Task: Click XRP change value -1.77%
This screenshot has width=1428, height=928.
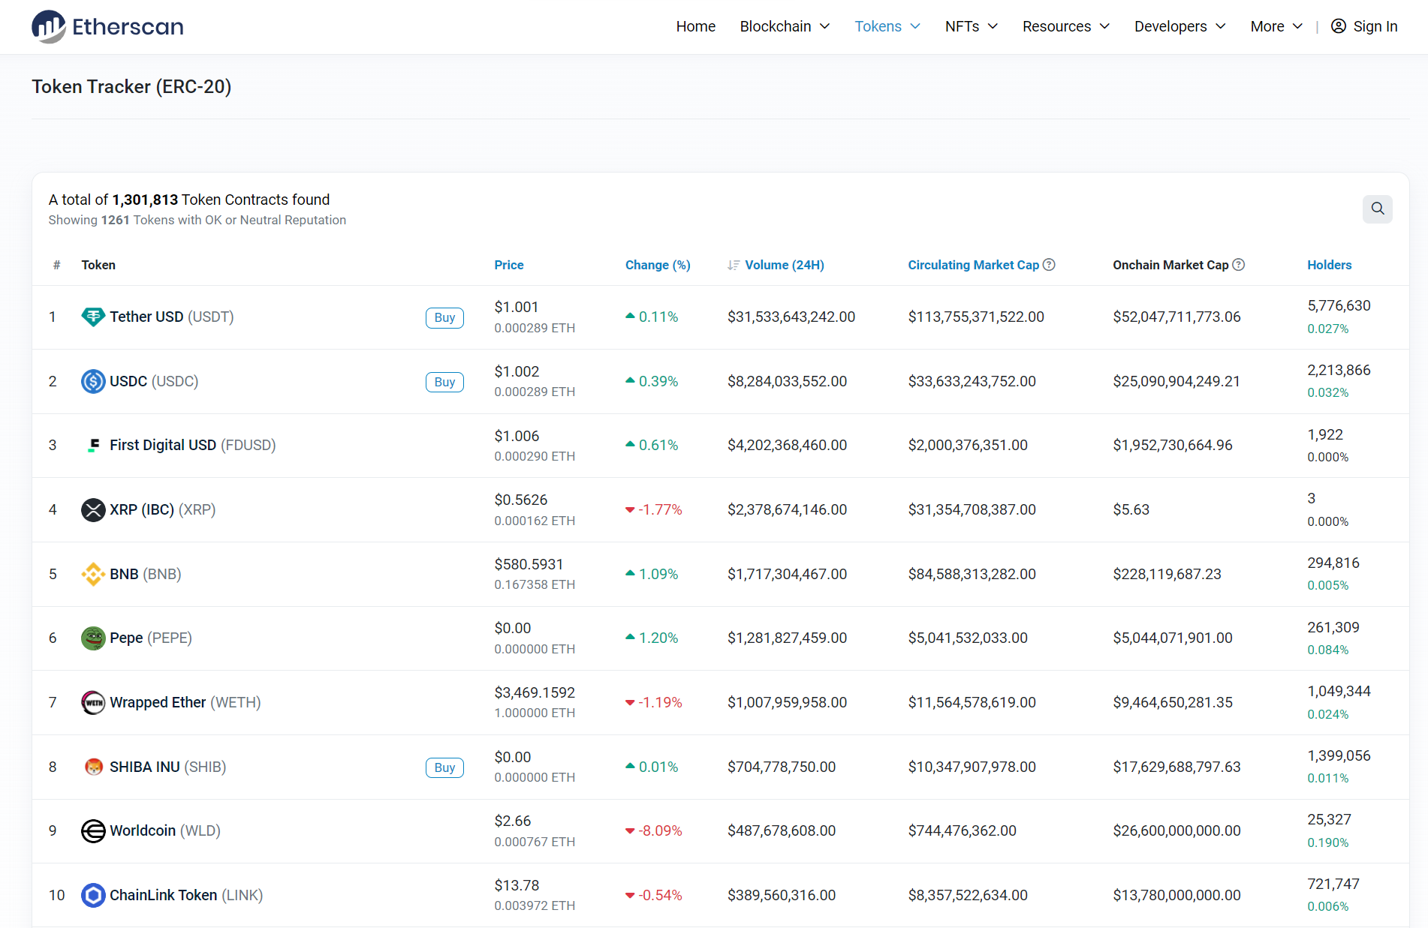Action: pyautogui.click(x=660, y=510)
